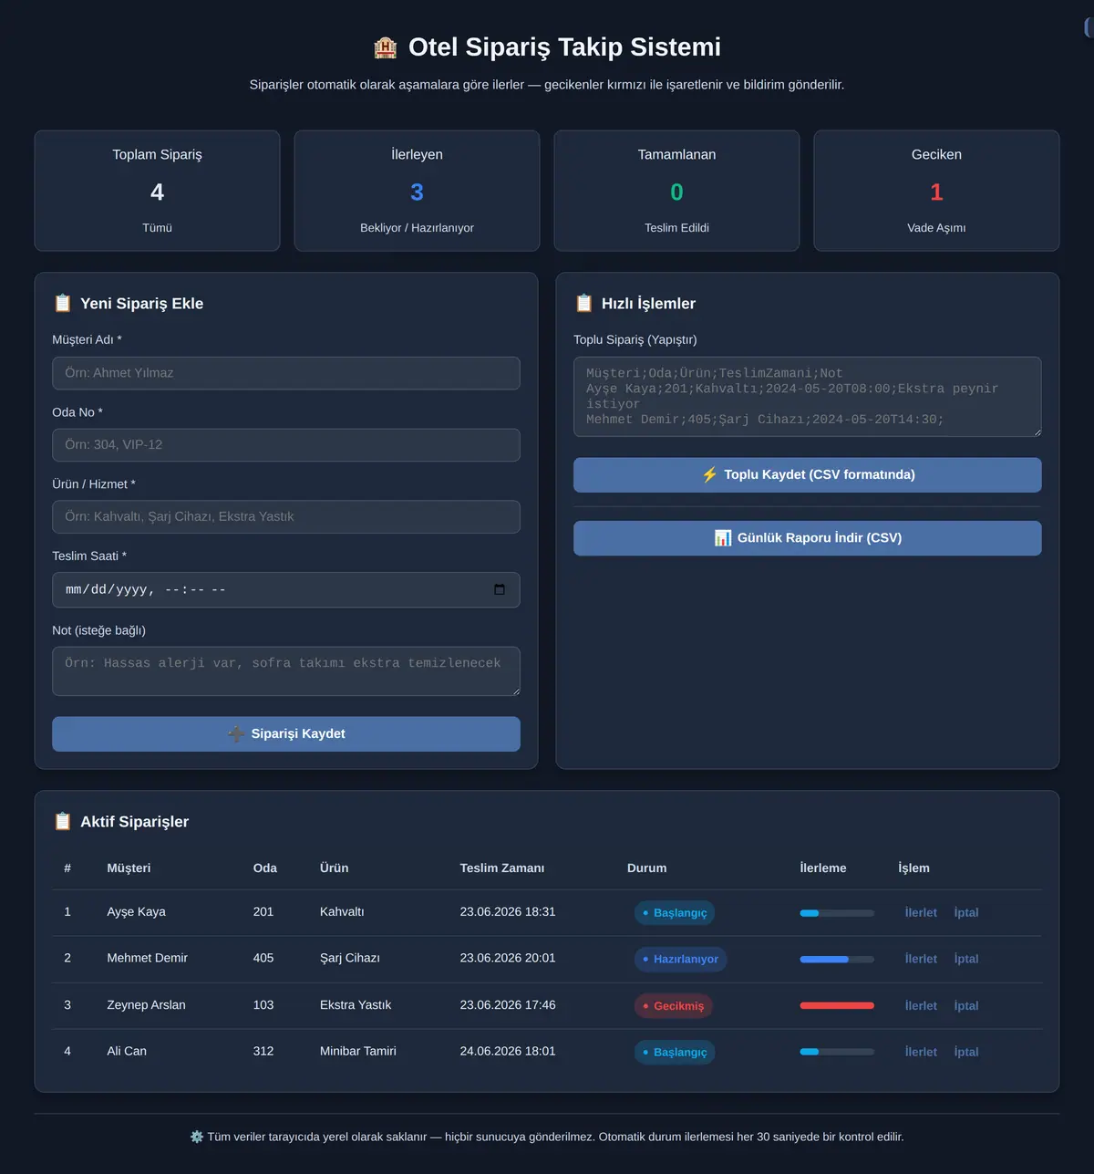Image resolution: width=1094 pixels, height=1174 pixels.
Task: Select the Geciken stat card
Action: 936,191
